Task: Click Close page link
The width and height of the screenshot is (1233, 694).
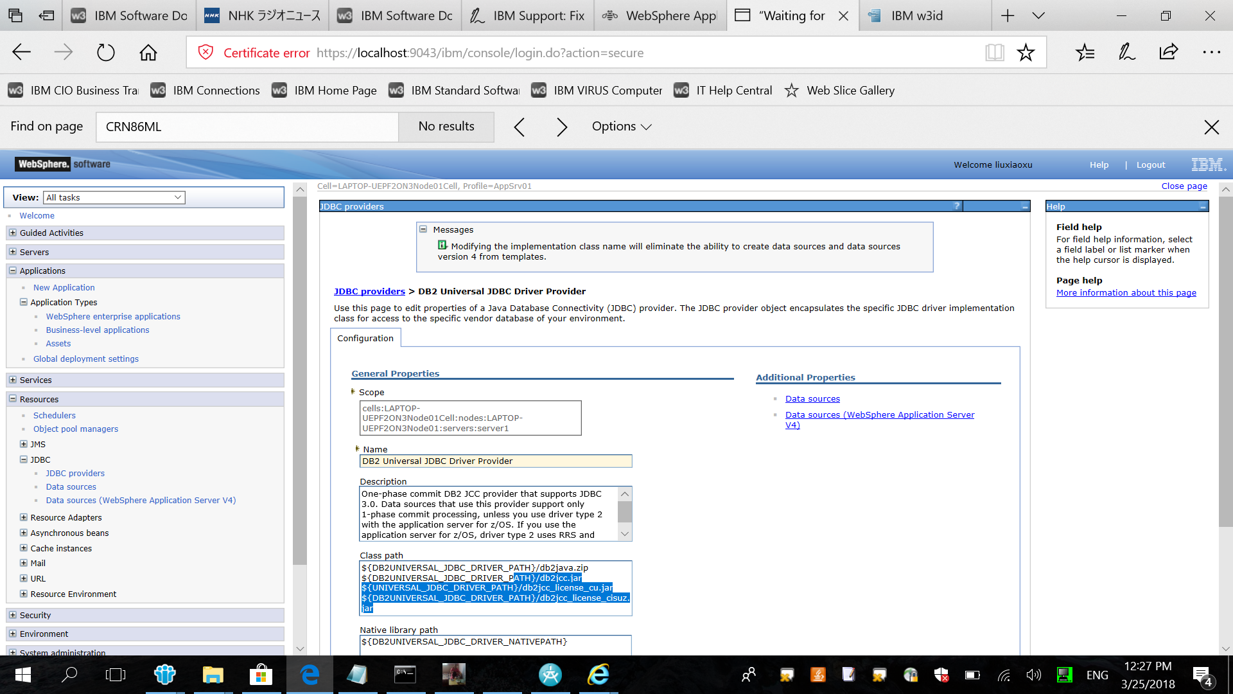Action: (x=1184, y=186)
